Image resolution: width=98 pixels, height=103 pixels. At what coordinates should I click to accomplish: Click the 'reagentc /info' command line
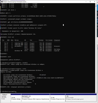point(13,69)
